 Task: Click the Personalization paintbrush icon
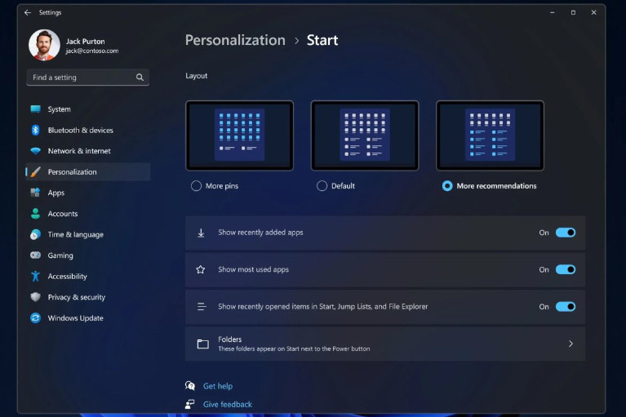pyautogui.click(x=36, y=172)
